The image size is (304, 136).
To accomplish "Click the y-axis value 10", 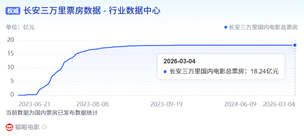I will [x=10, y=68].
